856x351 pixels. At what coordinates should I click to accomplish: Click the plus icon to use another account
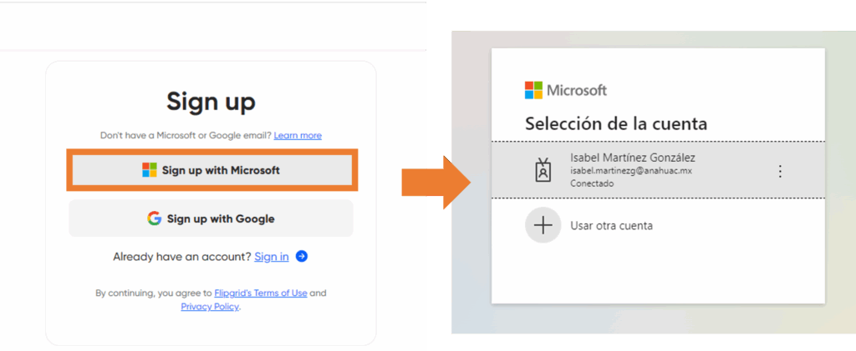543,225
